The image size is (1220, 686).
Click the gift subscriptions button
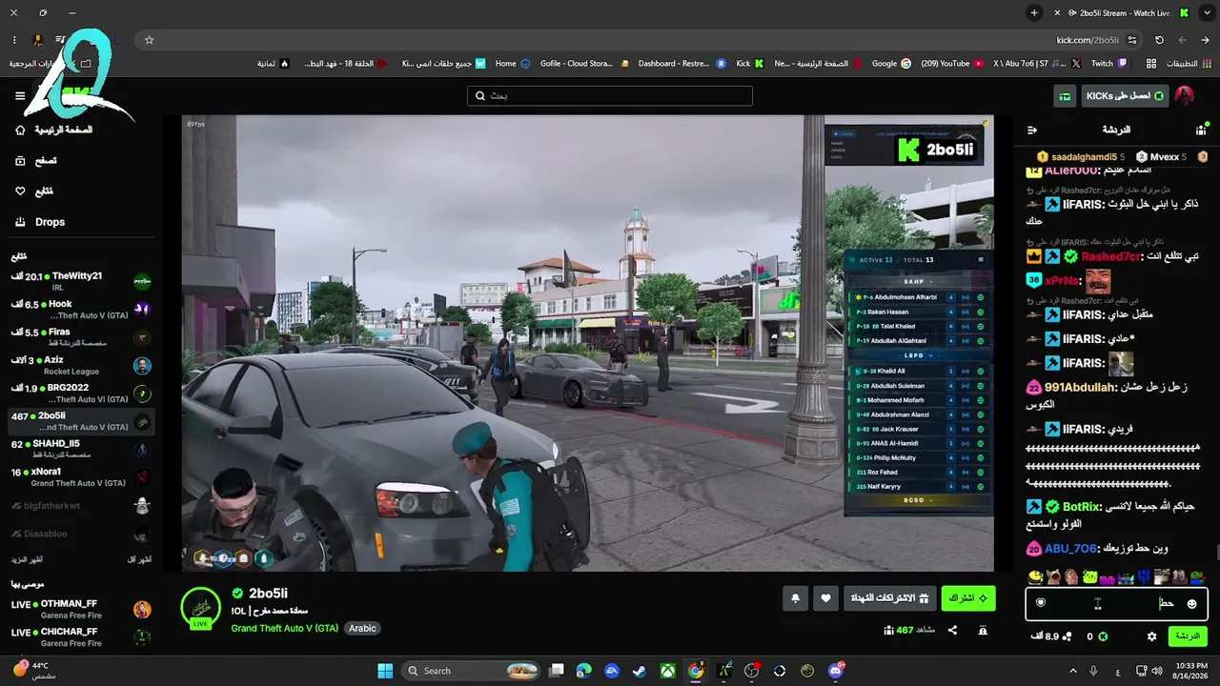coord(889,598)
